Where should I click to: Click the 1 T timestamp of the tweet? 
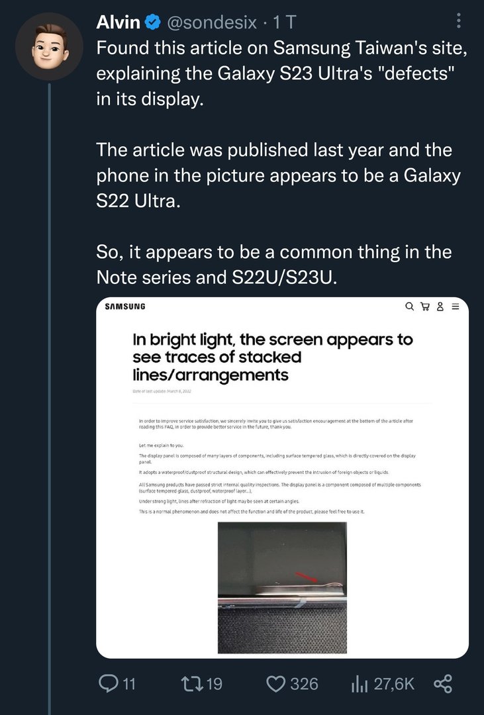pyautogui.click(x=285, y=22)
